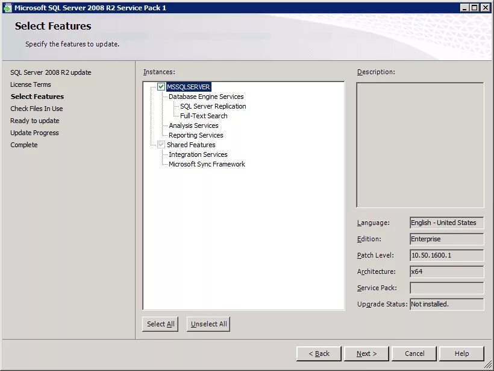Proceed with the Next button

[366, 354]
